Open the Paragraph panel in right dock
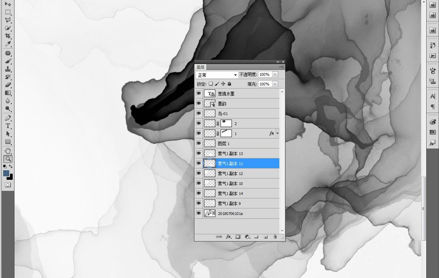Viewport: 439px width, 278px height. (x=433, y=107)
